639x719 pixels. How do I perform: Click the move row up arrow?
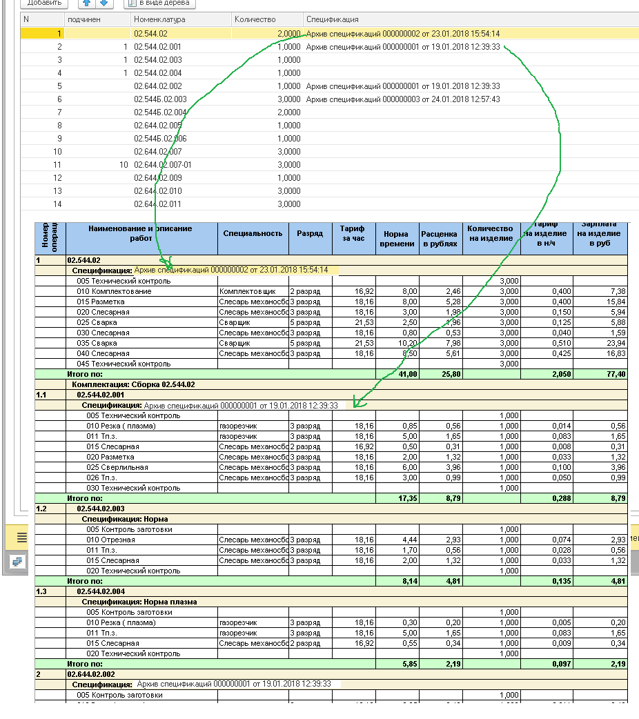click(x=88, y=3)
